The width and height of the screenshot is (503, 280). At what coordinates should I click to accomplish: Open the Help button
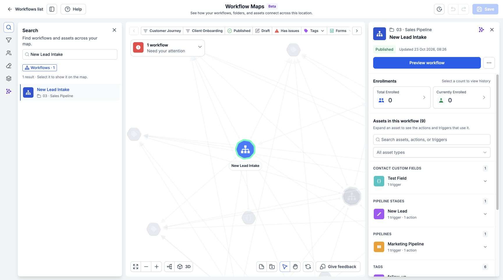coord(73,9)
